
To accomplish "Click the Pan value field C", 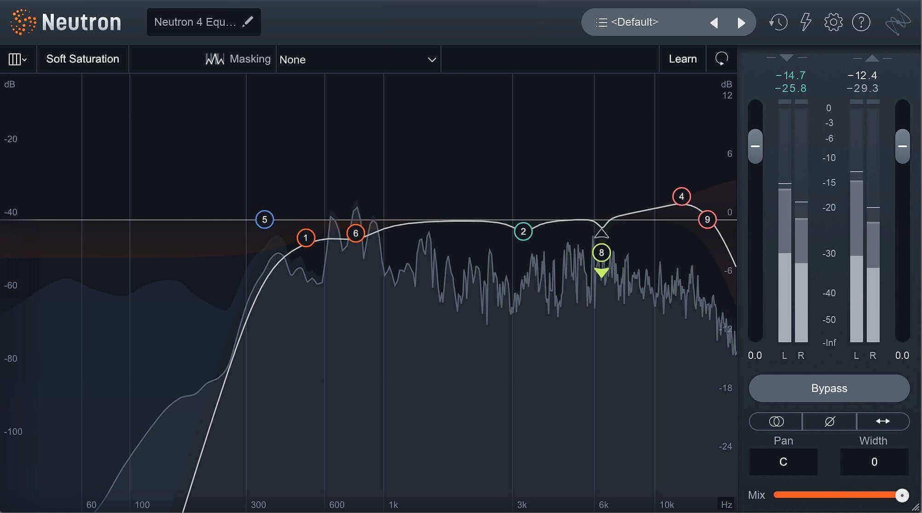I will 783,462.
